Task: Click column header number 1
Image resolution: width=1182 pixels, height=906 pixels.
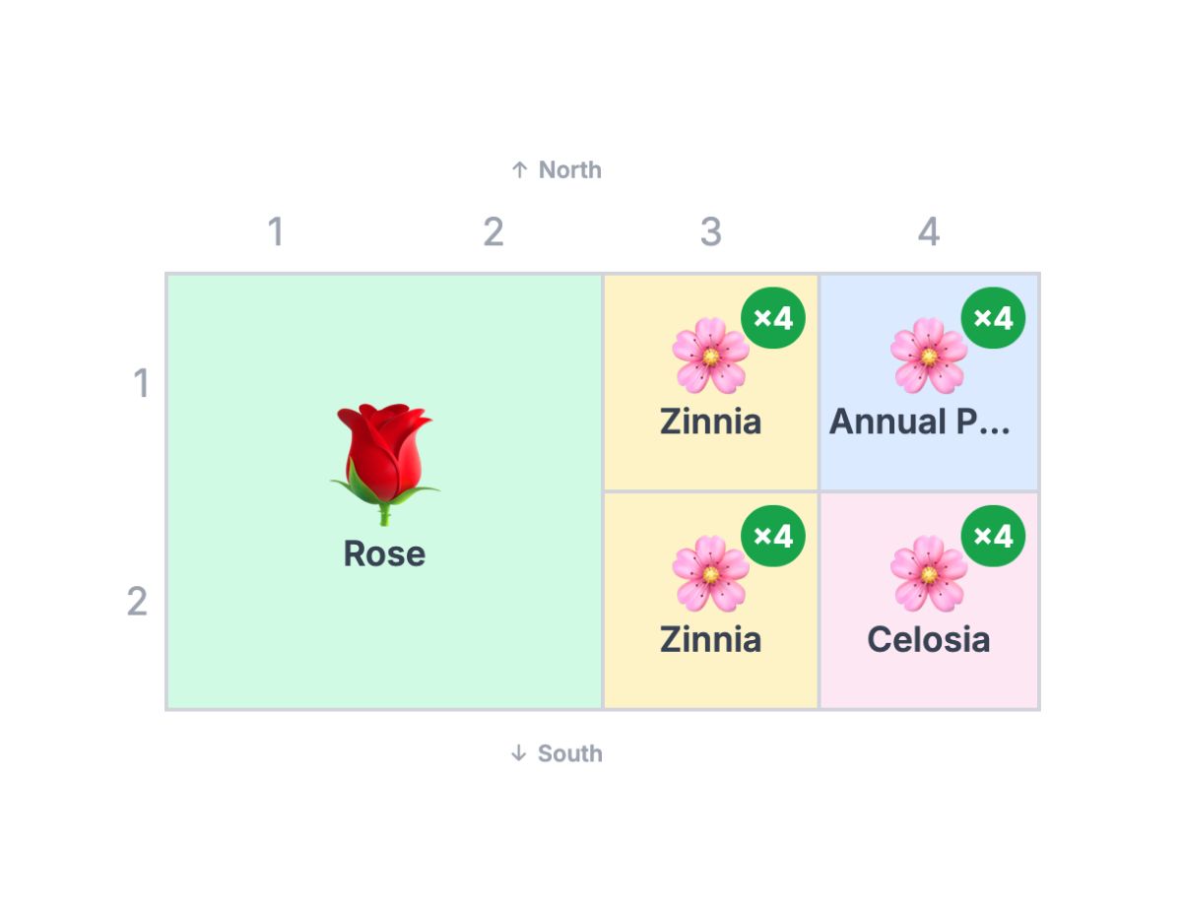Action: tap(276, 232)
